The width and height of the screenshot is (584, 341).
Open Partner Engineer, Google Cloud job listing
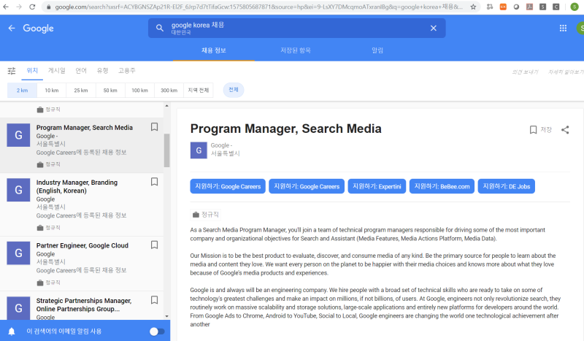click(82, 264)
